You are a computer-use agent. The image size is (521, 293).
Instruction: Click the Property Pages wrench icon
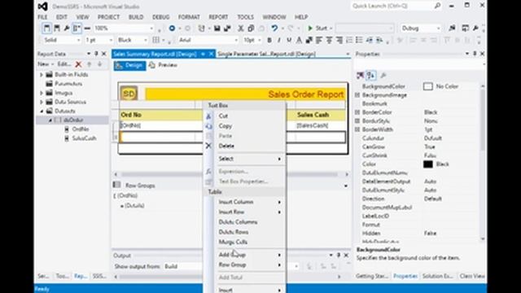[383, 76]
